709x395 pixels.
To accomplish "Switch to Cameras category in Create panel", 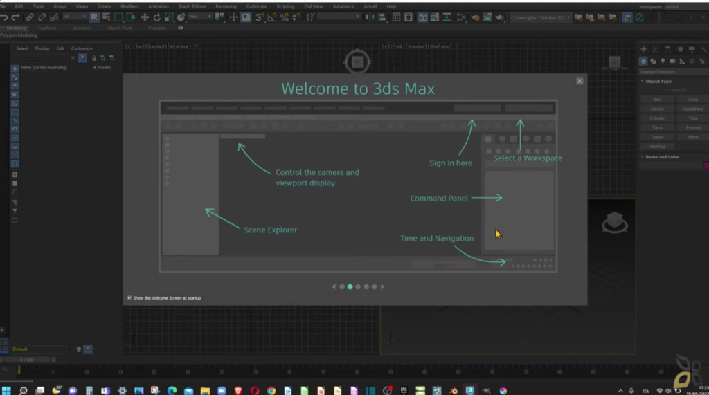I will coord(672,61).
